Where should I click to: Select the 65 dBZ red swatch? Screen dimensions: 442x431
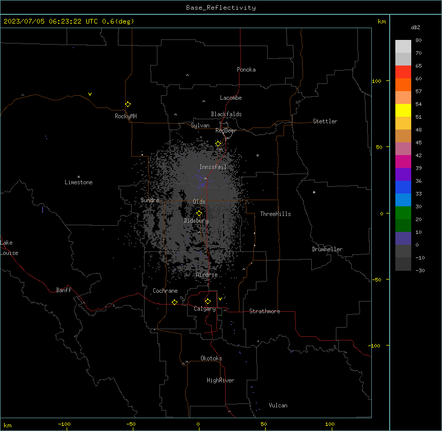[403, 72]
